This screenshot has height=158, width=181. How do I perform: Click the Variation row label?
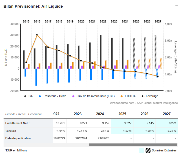11,131
